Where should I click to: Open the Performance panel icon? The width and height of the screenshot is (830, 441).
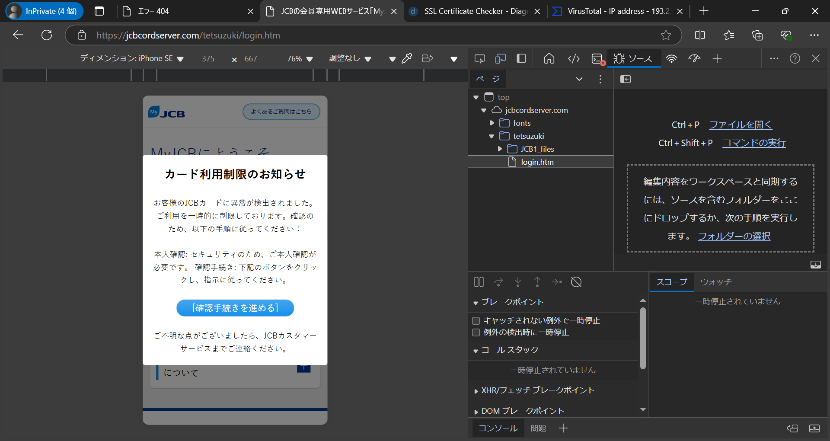(x=694, y=58)
